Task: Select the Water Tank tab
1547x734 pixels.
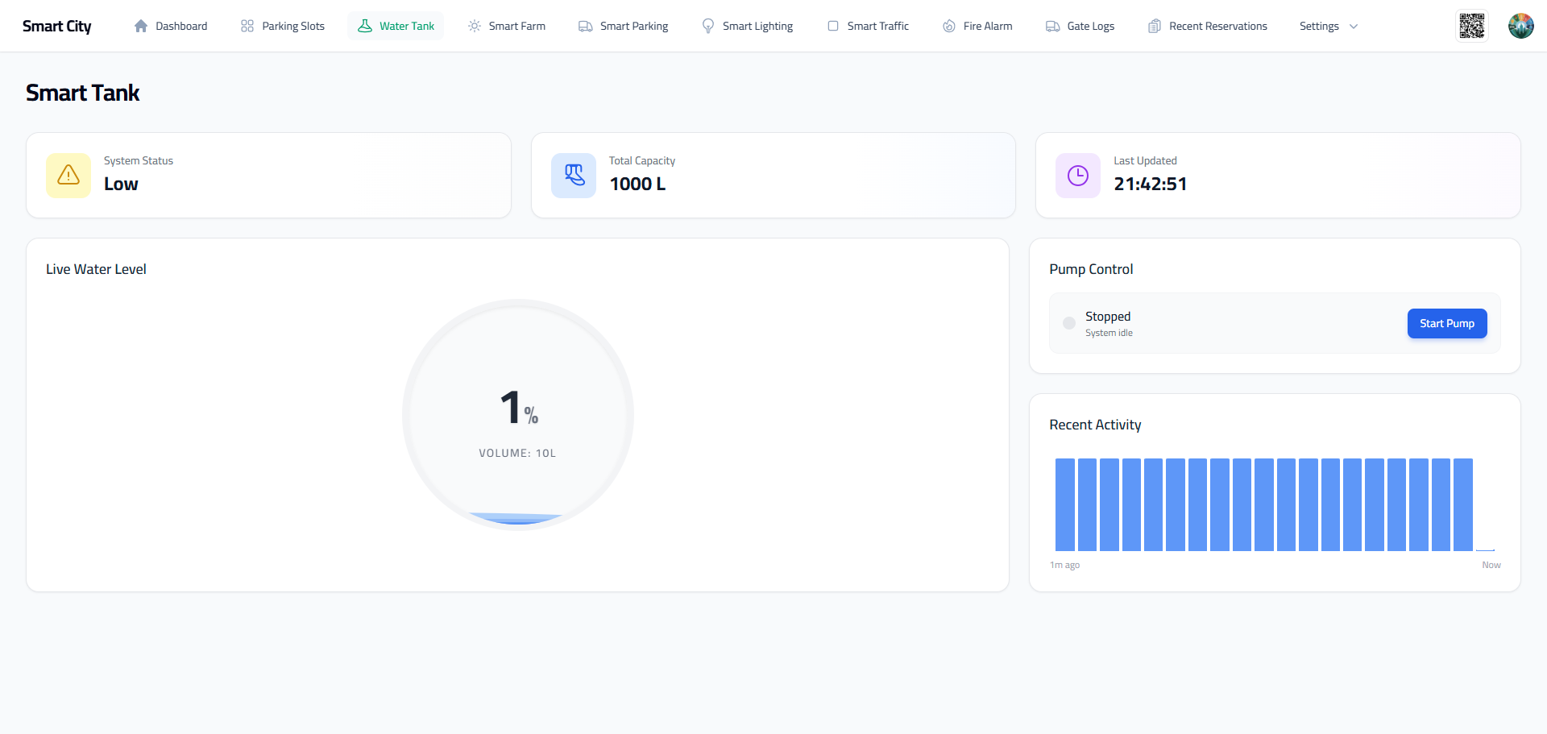Action: [x=396, y=26]
